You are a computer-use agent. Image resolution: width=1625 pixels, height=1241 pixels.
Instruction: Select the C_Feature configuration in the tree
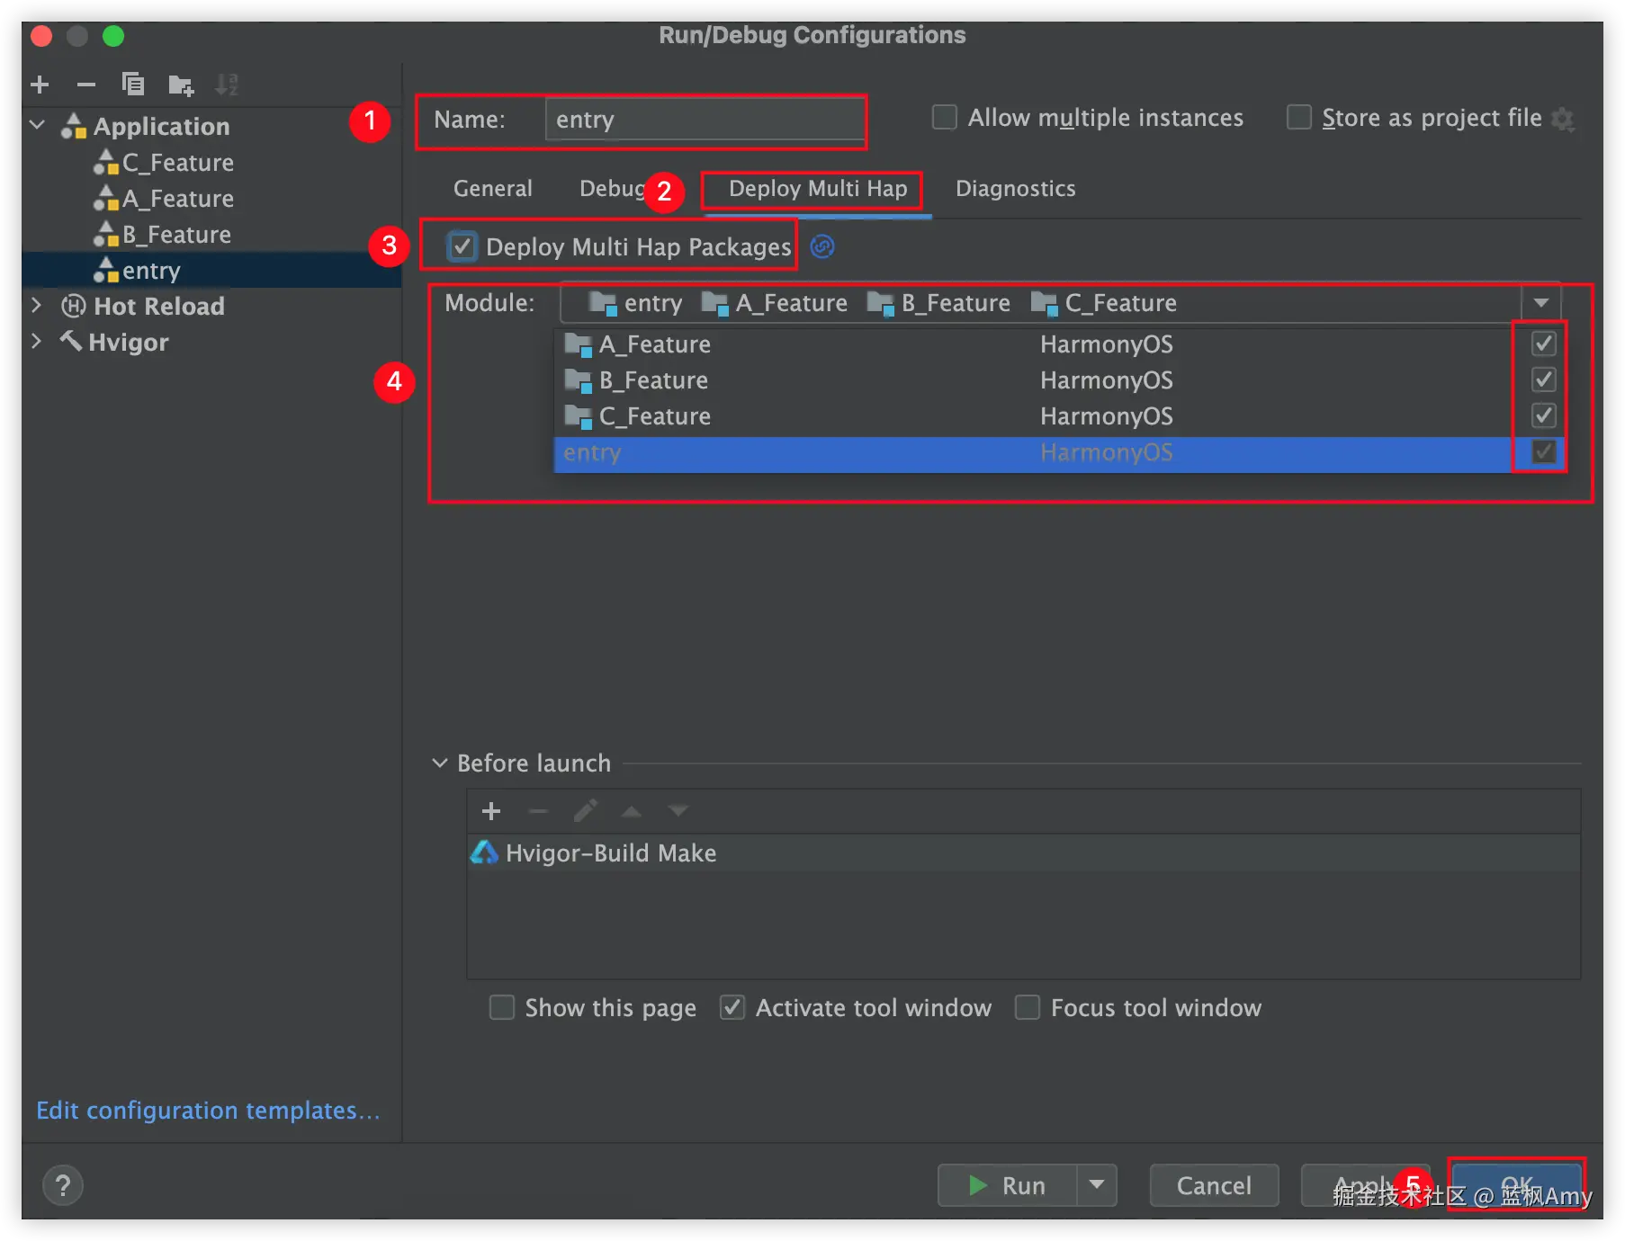click(x=177, y=163)
